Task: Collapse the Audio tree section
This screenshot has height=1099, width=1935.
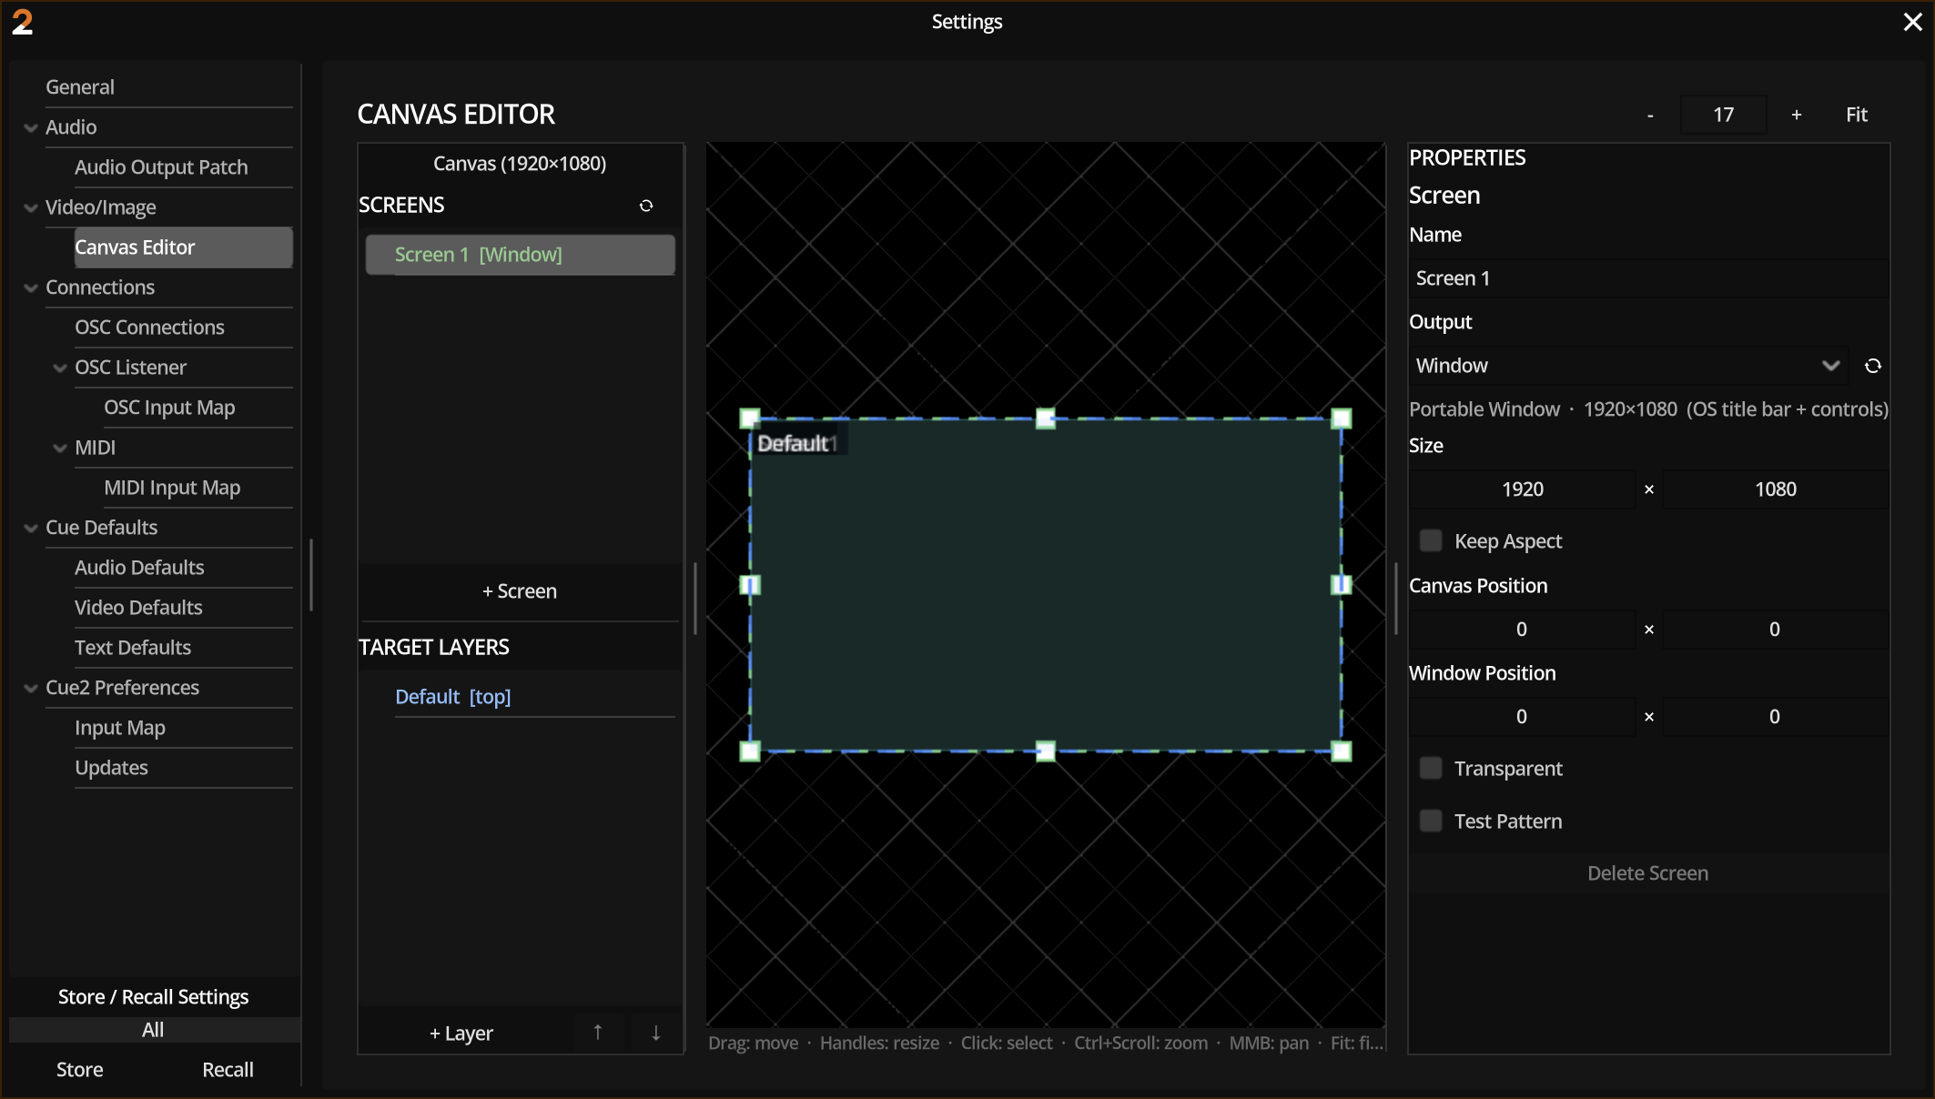Action: click(x=31, y=128)
